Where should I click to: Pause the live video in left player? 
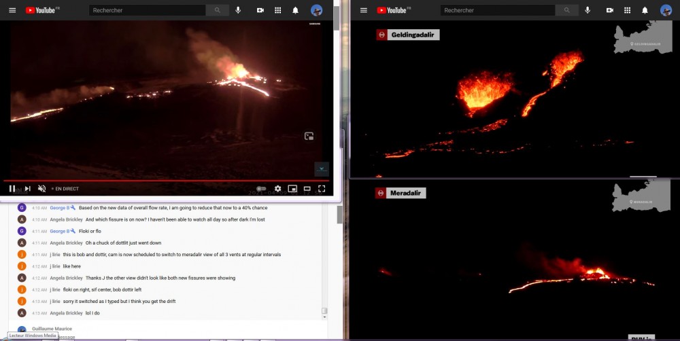click(12, 189)
